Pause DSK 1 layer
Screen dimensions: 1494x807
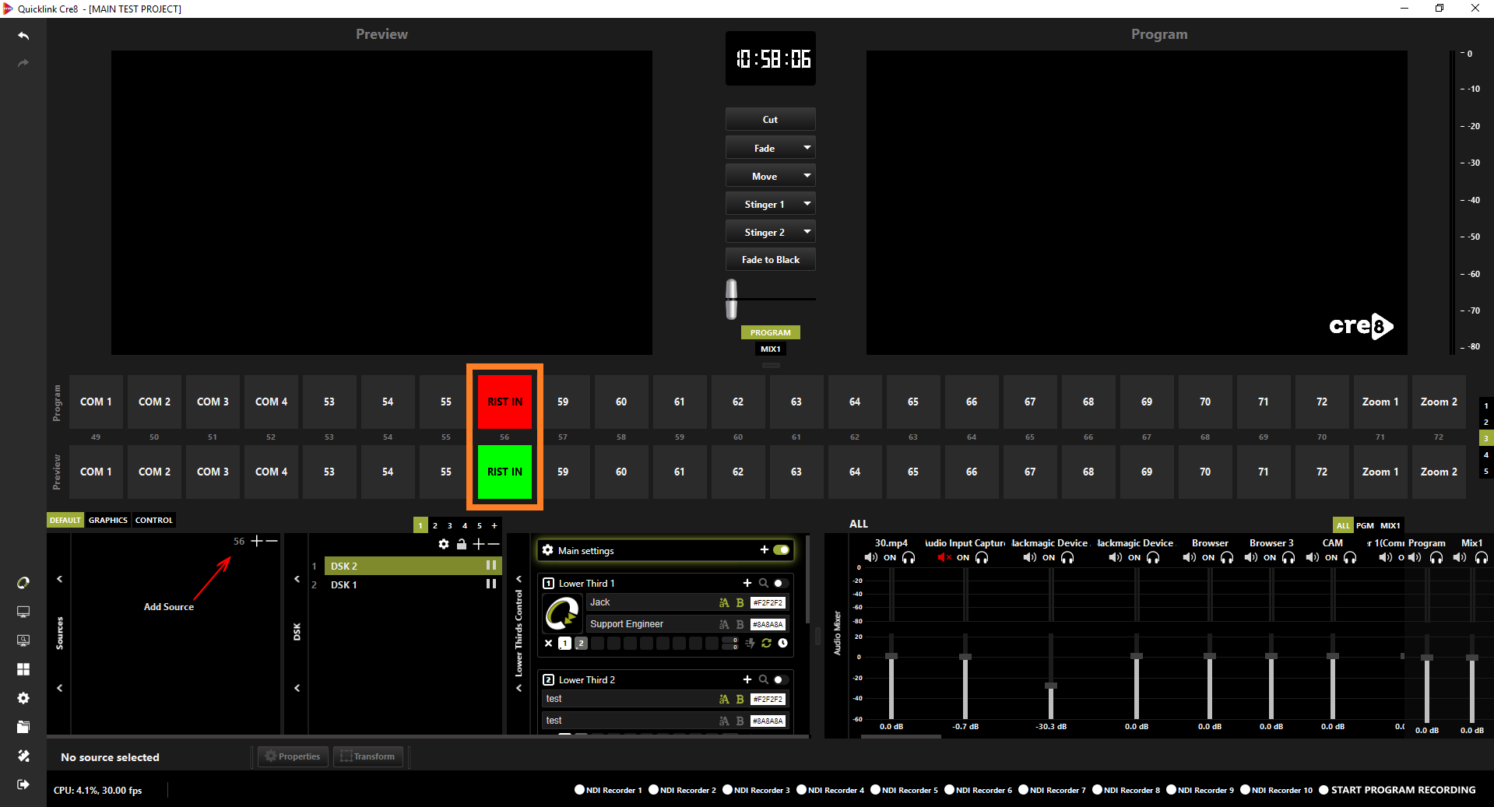(491, 584)
